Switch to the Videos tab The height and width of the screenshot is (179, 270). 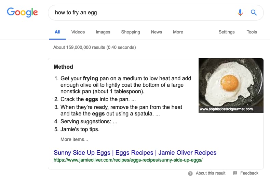pyautogui.click(x=78, y=32)
